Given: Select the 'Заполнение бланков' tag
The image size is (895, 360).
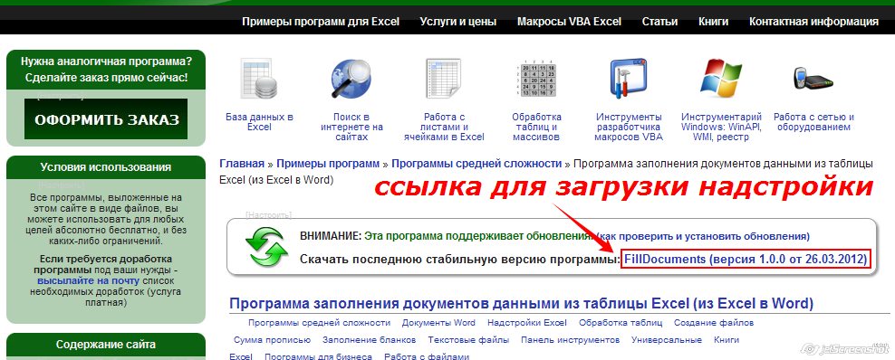Looking at the screenshot, I should coord(370,339).
